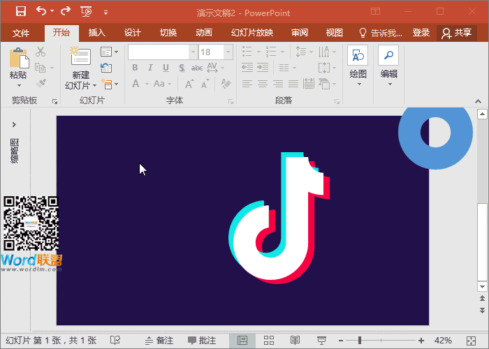Start slideshow from beginning in quick access toolbar

86,12
